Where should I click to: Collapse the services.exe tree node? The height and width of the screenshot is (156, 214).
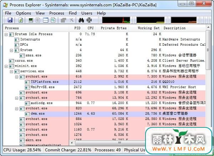click(x=11, y=72)
